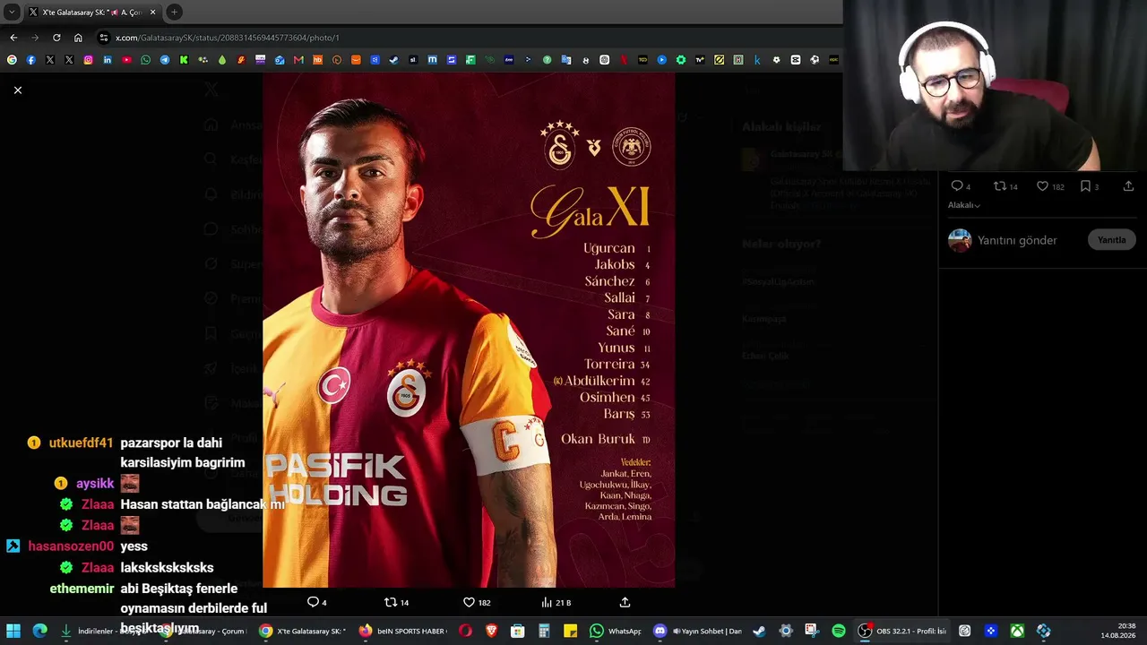Repost using the icon below the photo
The width and height of the screenshot is (1147, 645).
(396, 602)
